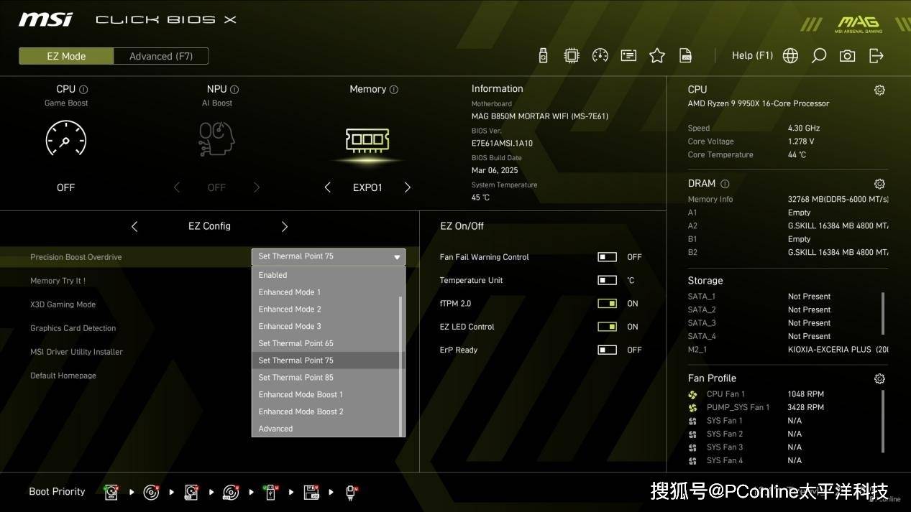Screen dimensions: 911x512
Task: Click the Memory module icon above EXPO1
Action: point(367,140)
